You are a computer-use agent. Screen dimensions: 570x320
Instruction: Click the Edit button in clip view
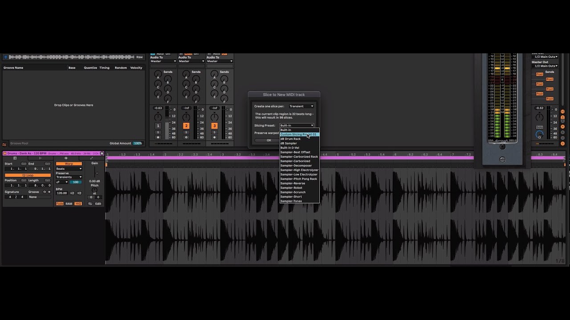pos(98,204)
